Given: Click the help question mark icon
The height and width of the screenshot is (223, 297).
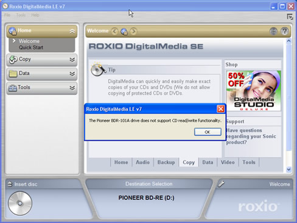Looking at the screenshot, I should pyautogui.click(x=285, y=31).
